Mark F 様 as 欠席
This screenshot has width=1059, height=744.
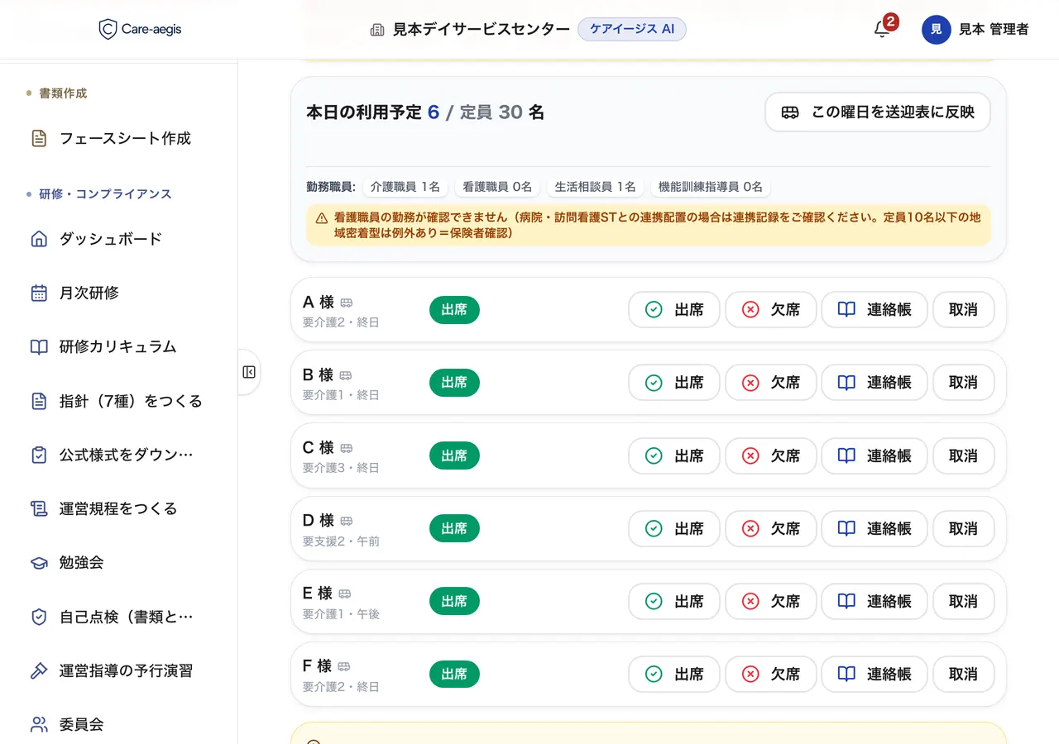(771, 675)
